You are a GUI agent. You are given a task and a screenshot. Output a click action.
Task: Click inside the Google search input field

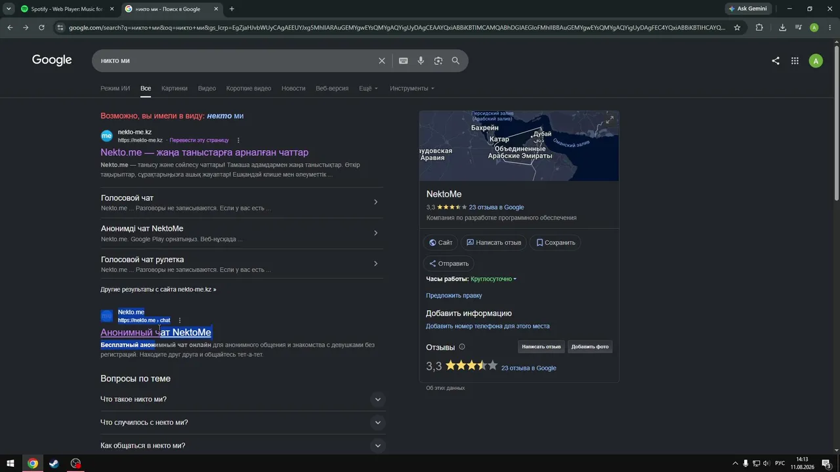pyautogui.click(x=236, y=61)
